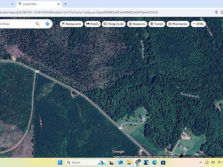Click the location pin icon in address bar
The height and width of the screenshot is (167, 223).
(216, 12)
